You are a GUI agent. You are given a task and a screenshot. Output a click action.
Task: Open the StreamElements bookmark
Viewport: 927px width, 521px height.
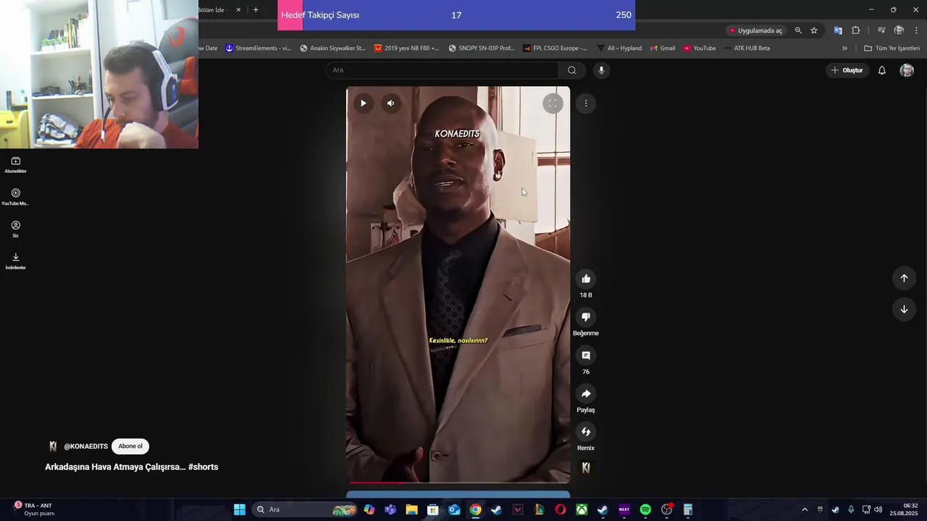[259, 48]
